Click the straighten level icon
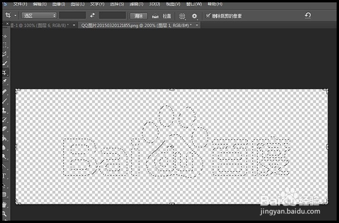The width and height of the screenshot is (339, 223). (155, 16)
